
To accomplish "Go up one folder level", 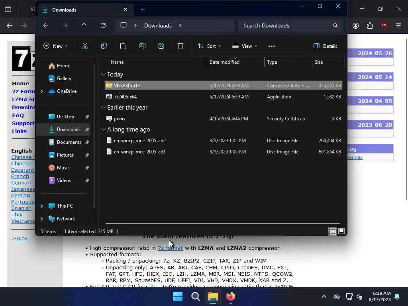I will [x=84, y=25].
